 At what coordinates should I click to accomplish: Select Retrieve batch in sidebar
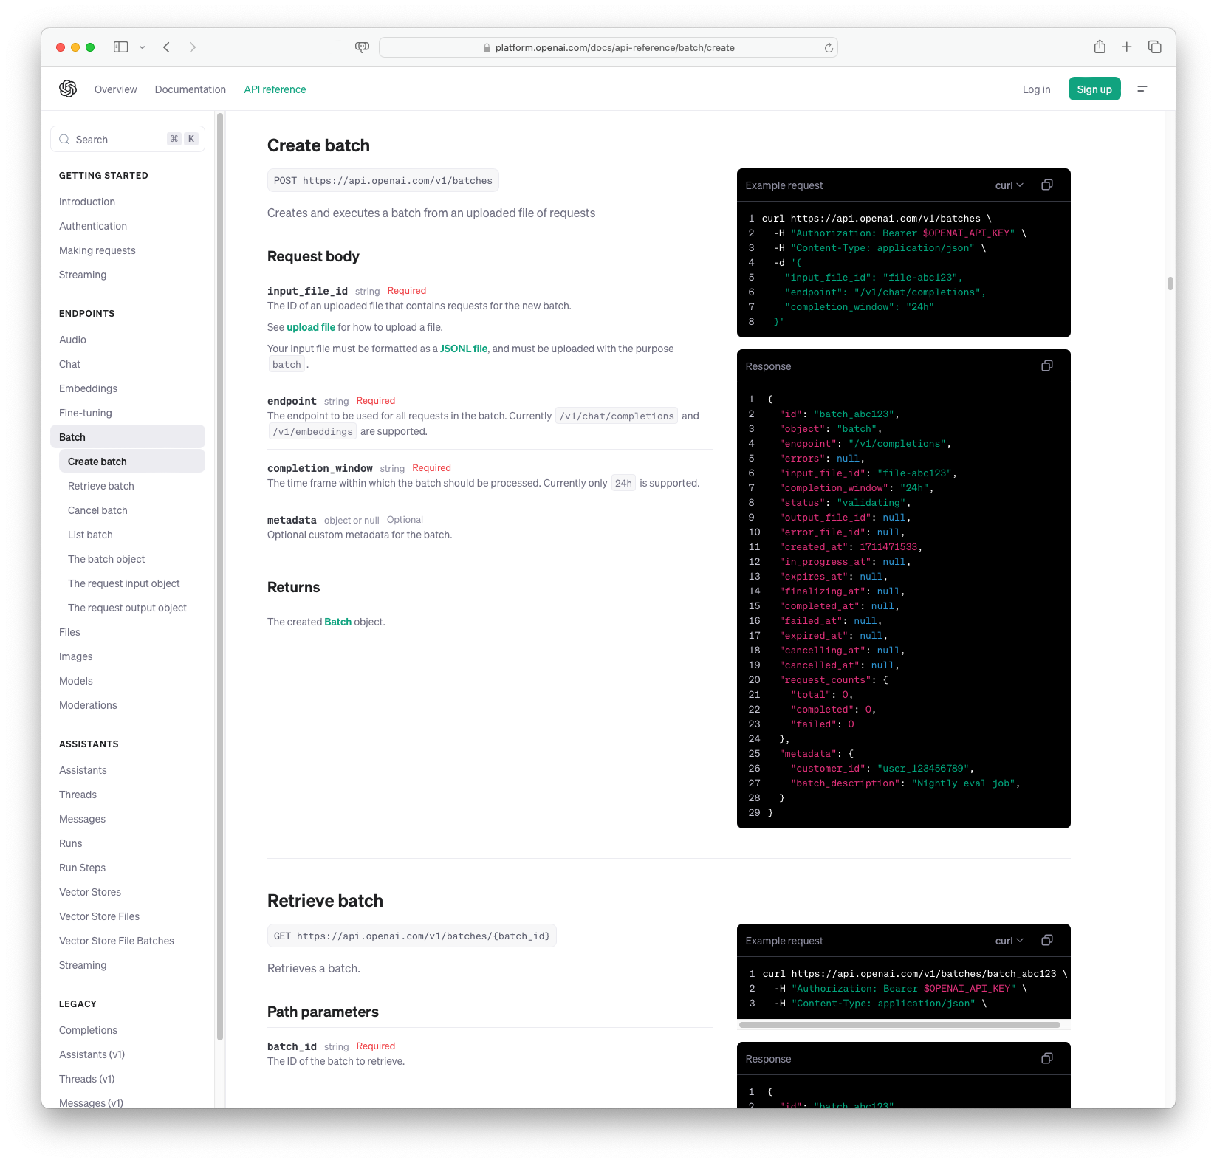[101, 486]
